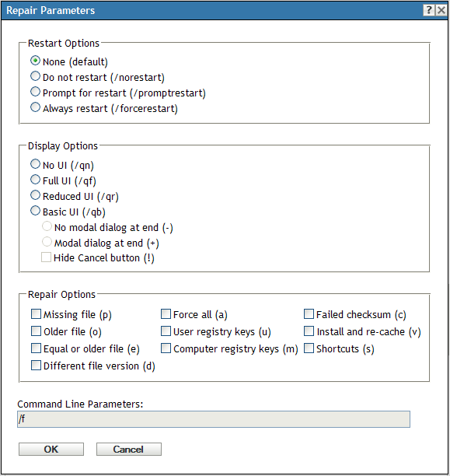The height and width of the screenshot is (476, 450).
Task: Choose Do not restart (/norestart)
Action: [x=35, y=76]
